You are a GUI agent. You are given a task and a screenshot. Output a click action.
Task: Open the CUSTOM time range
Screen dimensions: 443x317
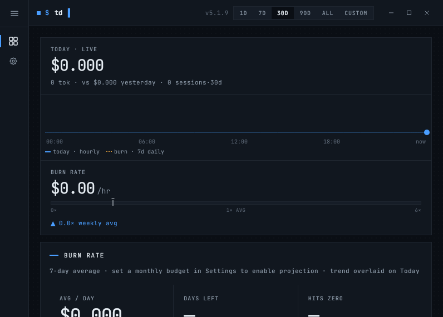pos(356,13)
